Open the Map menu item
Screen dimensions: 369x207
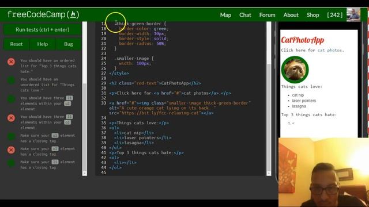click(x=225, y=15)
